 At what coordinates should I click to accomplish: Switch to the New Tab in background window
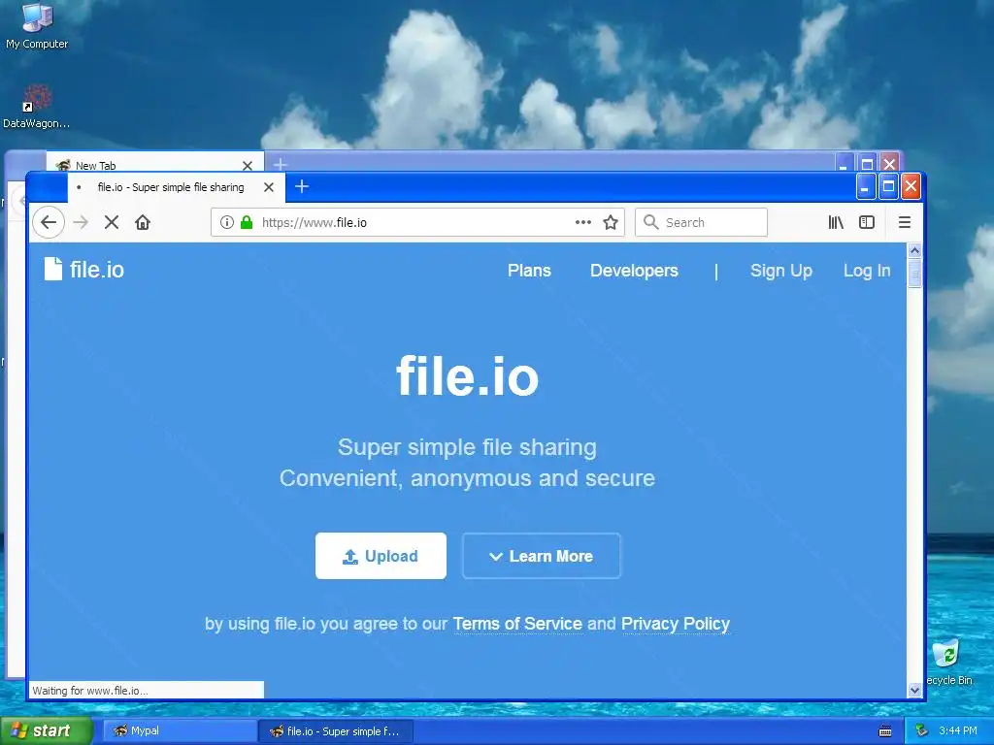[154, 163]
